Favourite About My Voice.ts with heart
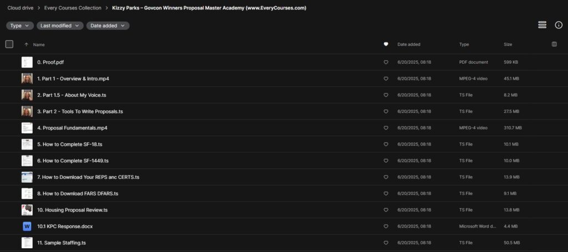 click(x=386, y=95)
